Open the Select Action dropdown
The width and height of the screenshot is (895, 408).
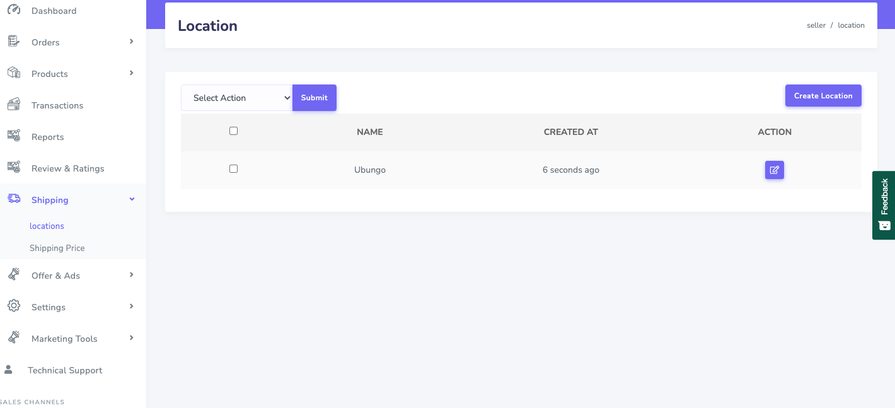236,98
